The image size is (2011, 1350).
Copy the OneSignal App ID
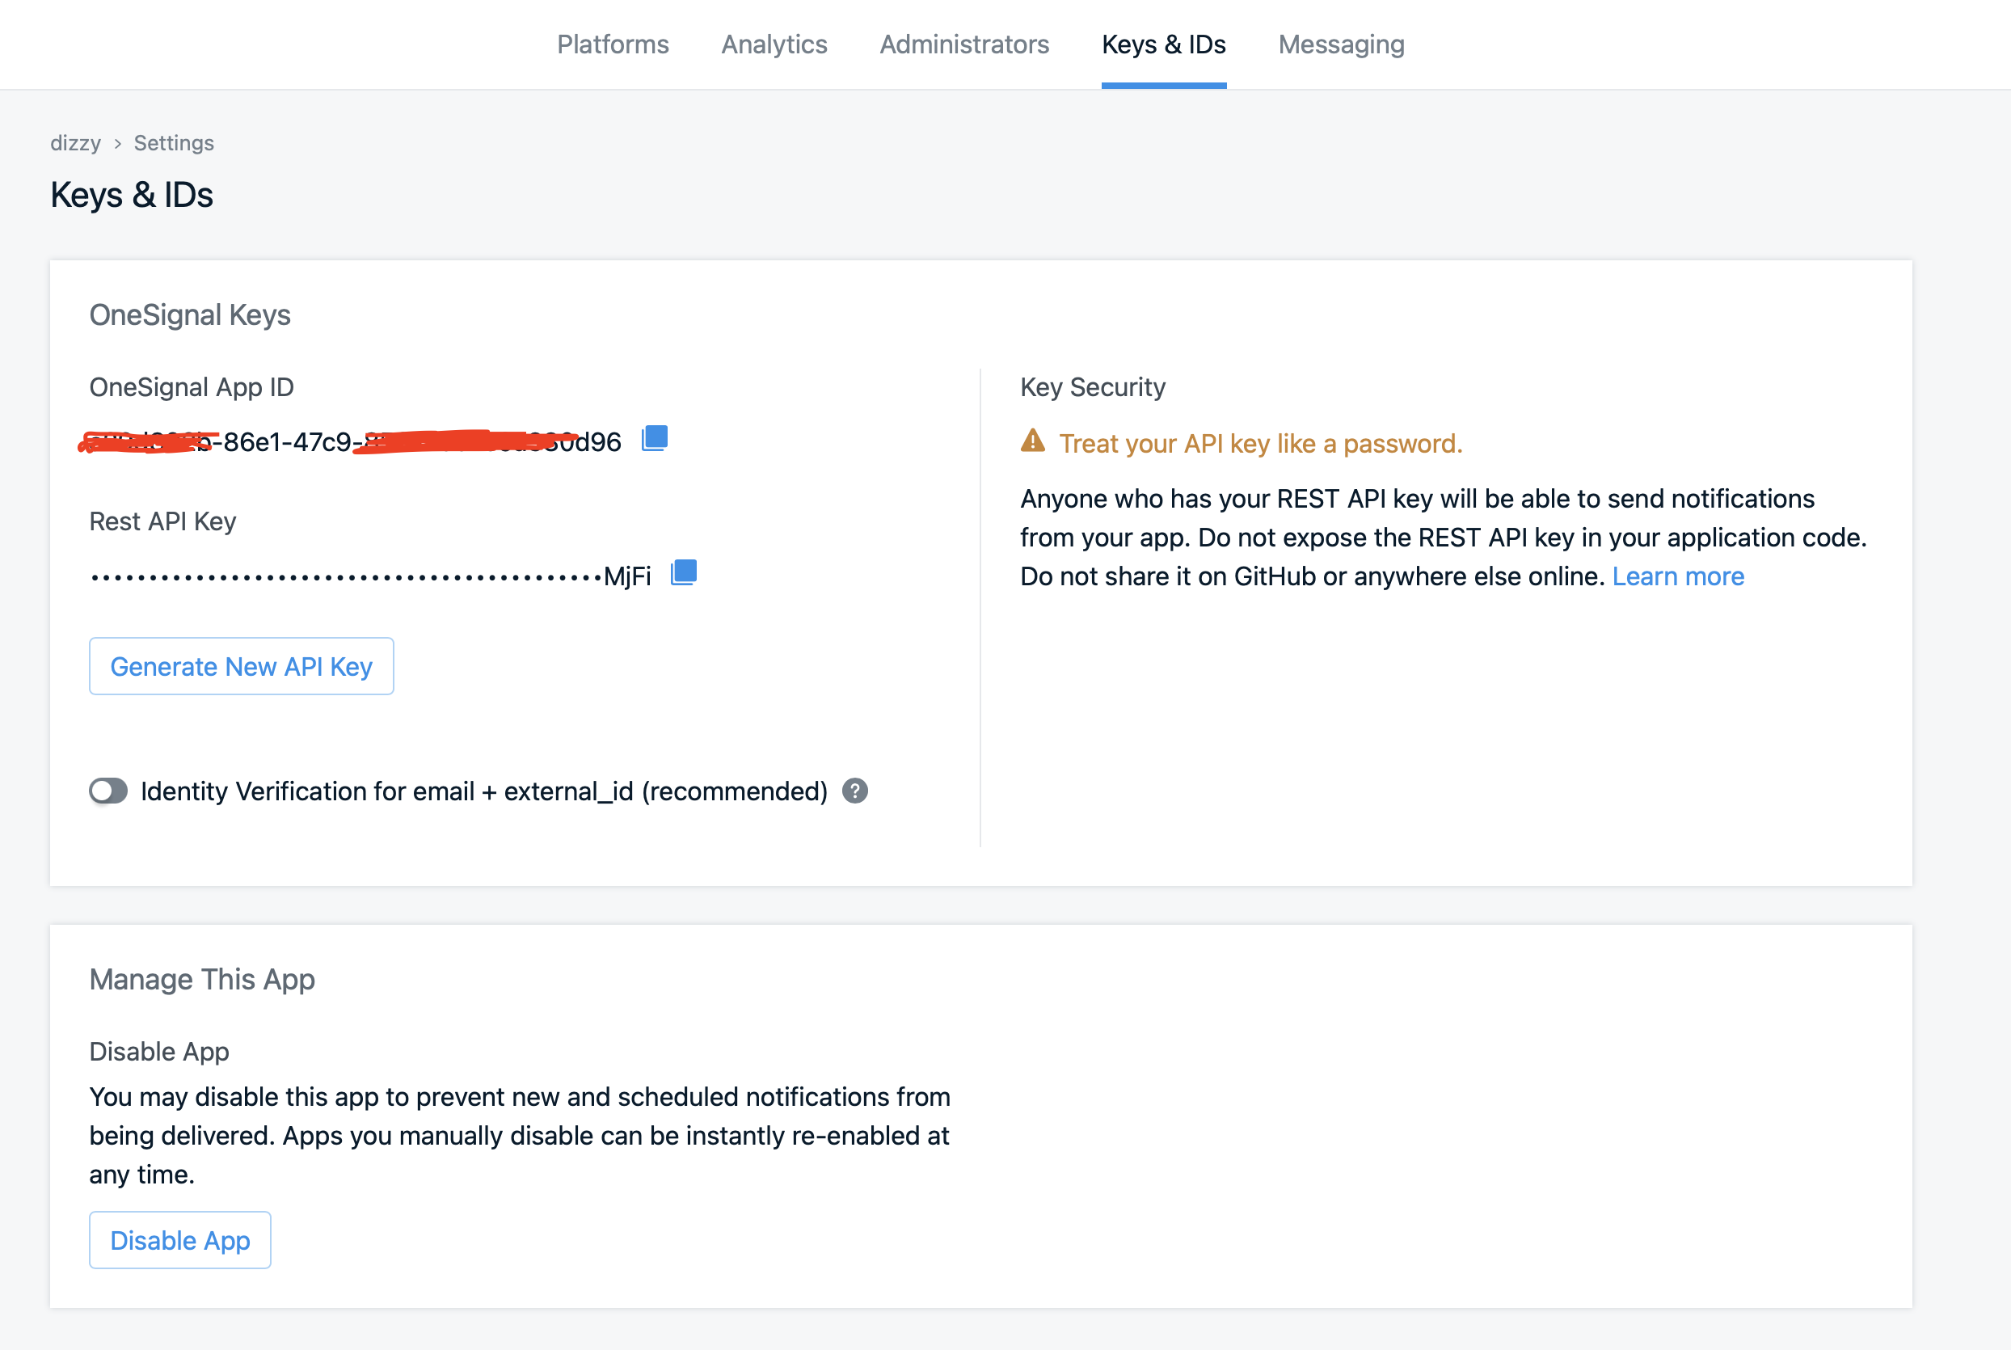tap(654, 439)
